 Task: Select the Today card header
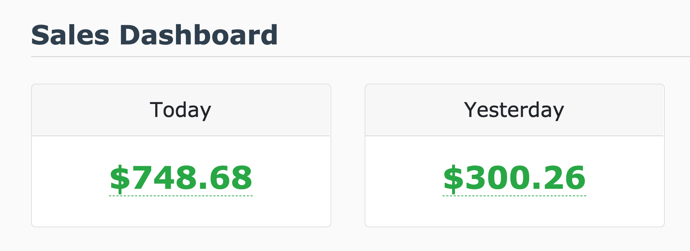[181, 110]
